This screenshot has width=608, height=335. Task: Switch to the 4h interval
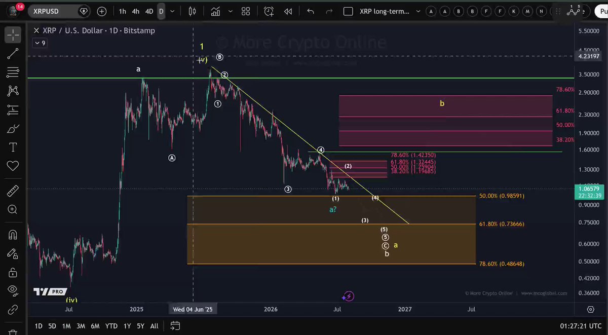pos(136,11)
